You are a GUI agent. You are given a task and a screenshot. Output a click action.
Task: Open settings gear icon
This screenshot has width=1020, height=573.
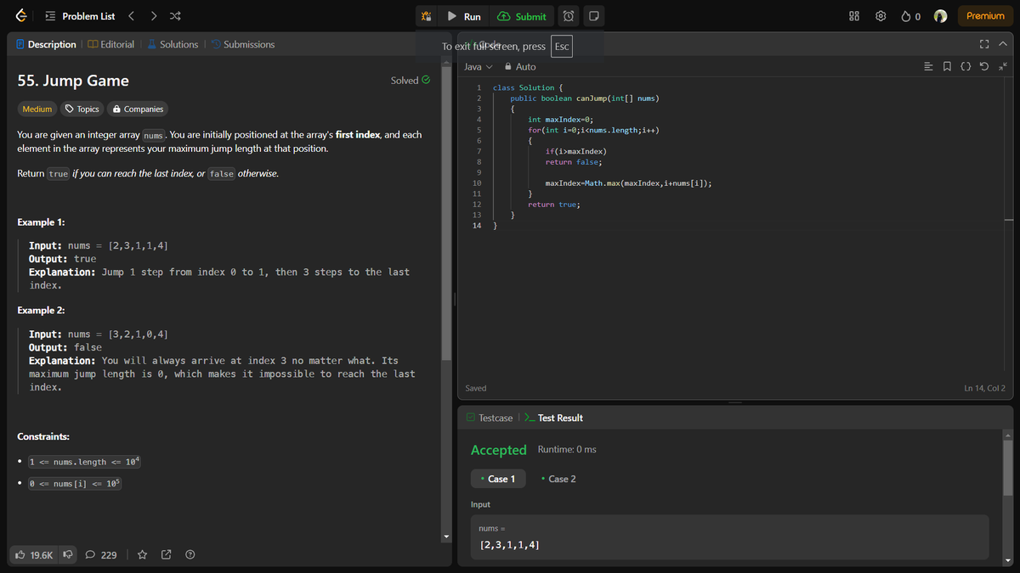click(x=881, y=16)
